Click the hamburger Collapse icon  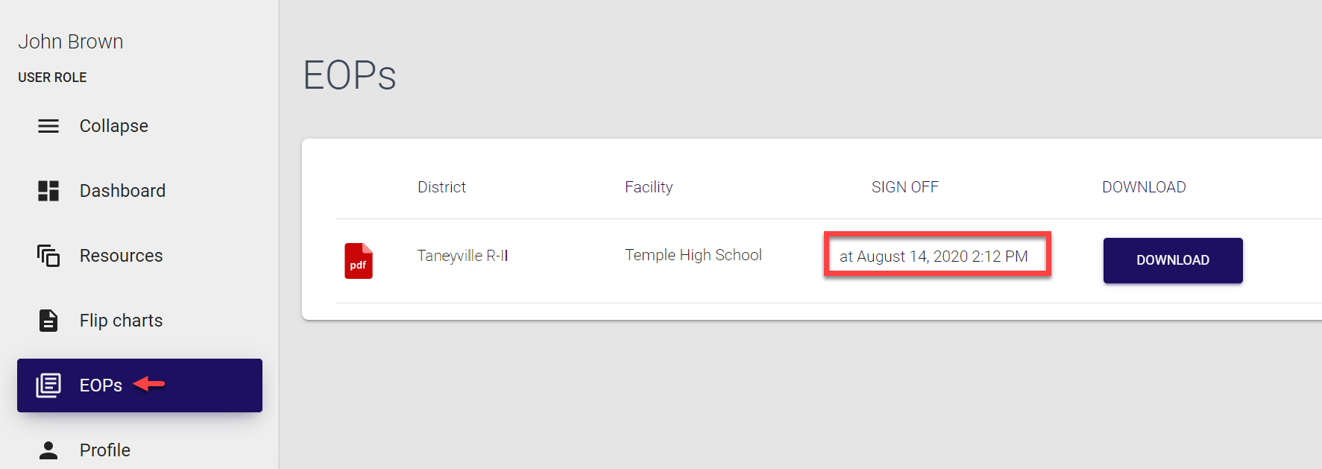(48, 126)
